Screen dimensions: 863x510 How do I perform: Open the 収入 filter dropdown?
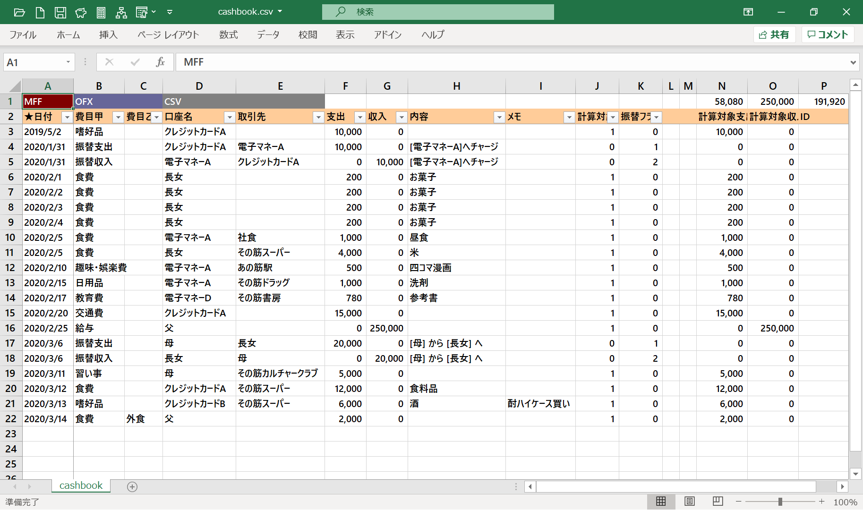coord(402,117)
